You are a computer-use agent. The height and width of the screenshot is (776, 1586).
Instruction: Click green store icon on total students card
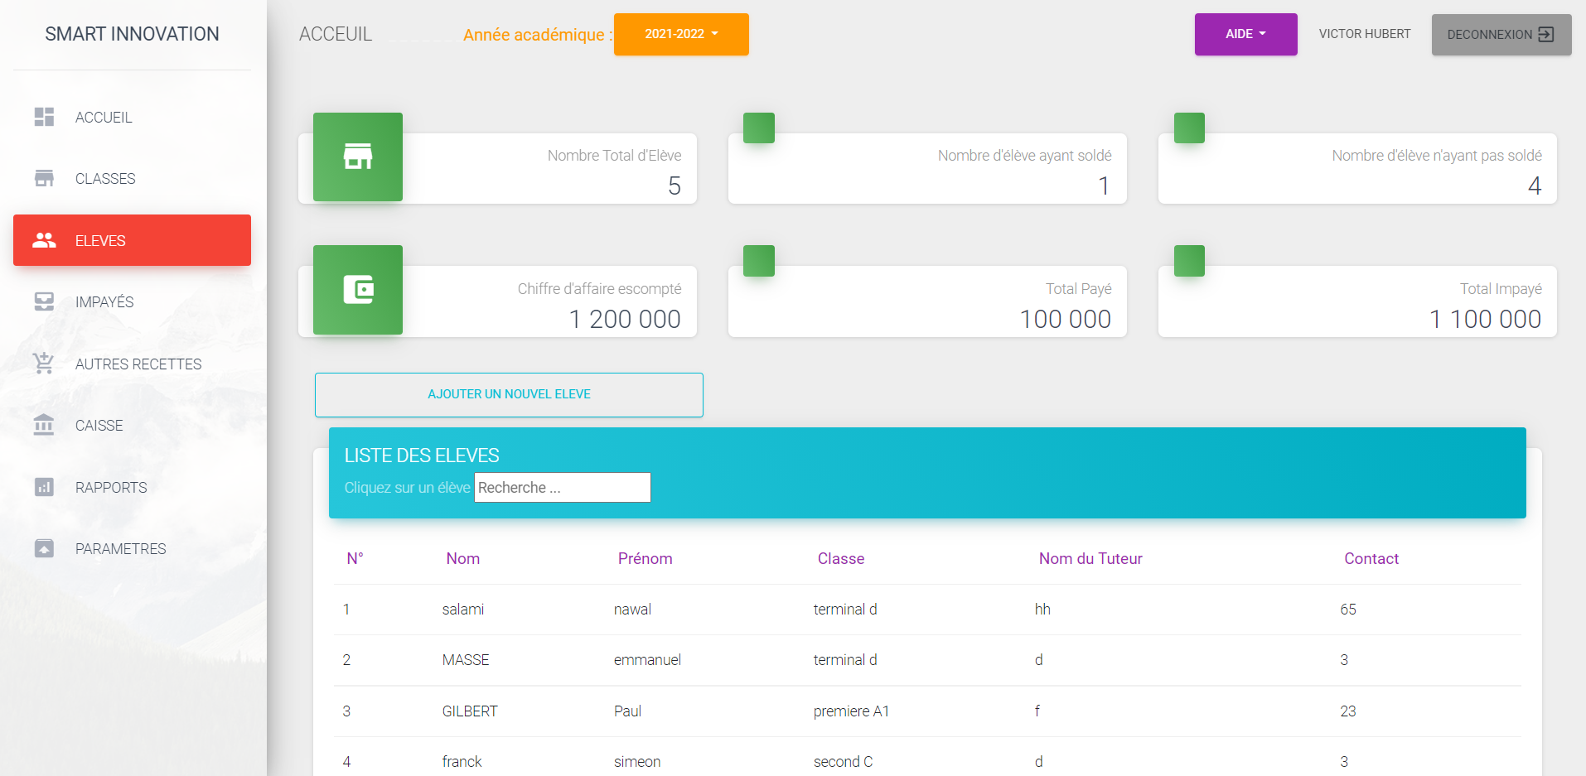pos(358,157)
